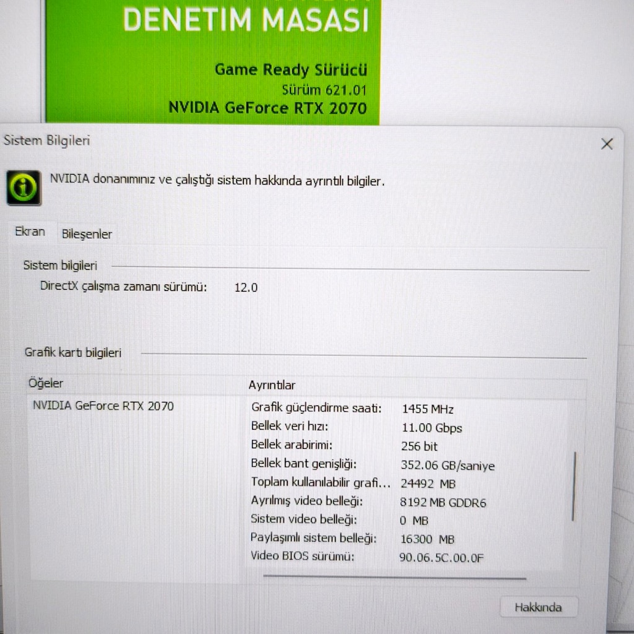Click Game Ready Sürücü in the banner
Image resolution: width=634 pixels, height=634 pixels.
click(291, 69)
